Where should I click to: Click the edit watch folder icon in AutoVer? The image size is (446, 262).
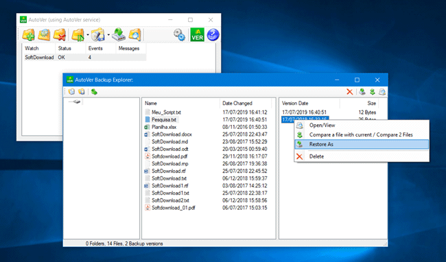click(44, 35)
